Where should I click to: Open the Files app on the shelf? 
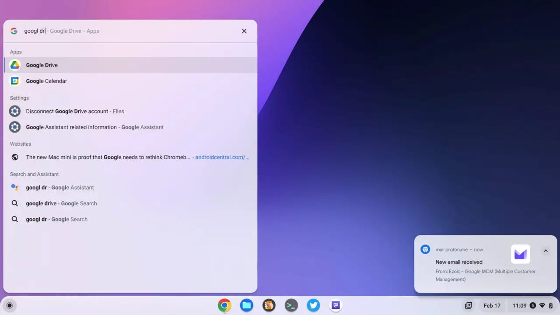pyautogui.click(x=247, y=305)
